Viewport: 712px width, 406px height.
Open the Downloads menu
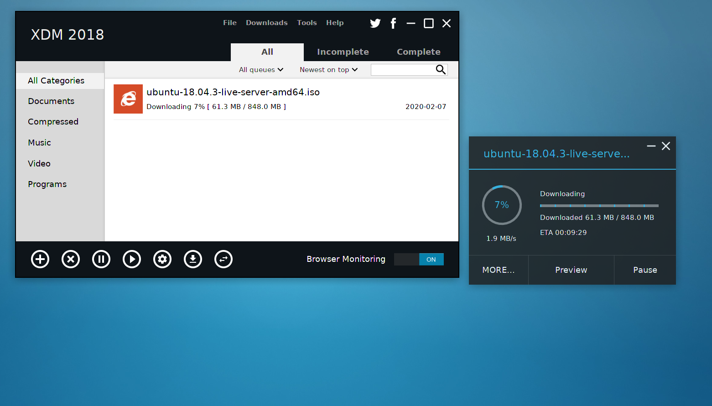click(266, 22)
